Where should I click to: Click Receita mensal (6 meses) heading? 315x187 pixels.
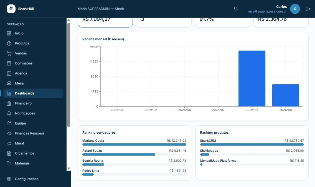tap(103, 39)
